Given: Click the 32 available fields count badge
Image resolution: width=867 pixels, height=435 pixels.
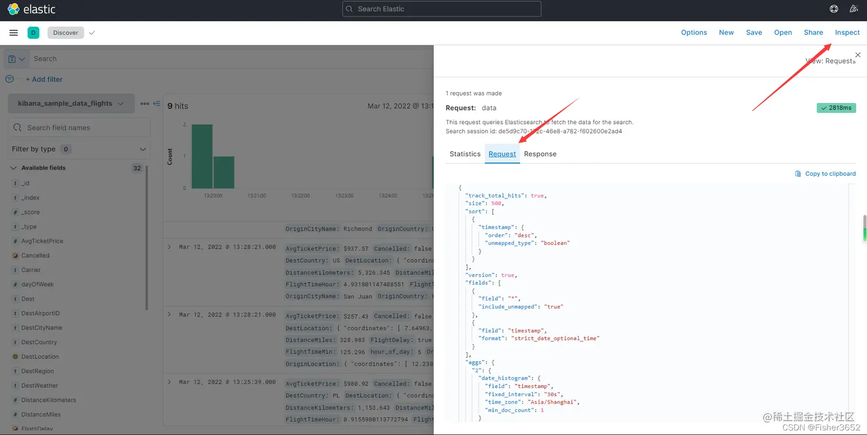Looking at the screenshot, I should tap(137, 168).
